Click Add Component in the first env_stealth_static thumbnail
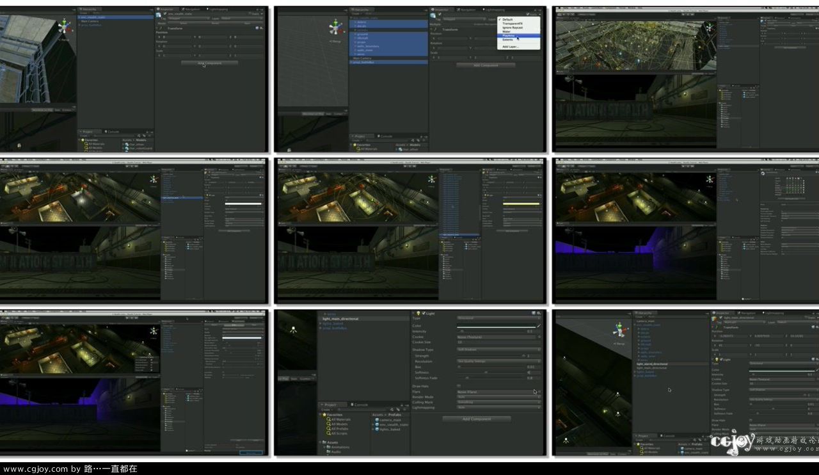This screenshot has width=819, height=475. [x=209, y=63]
